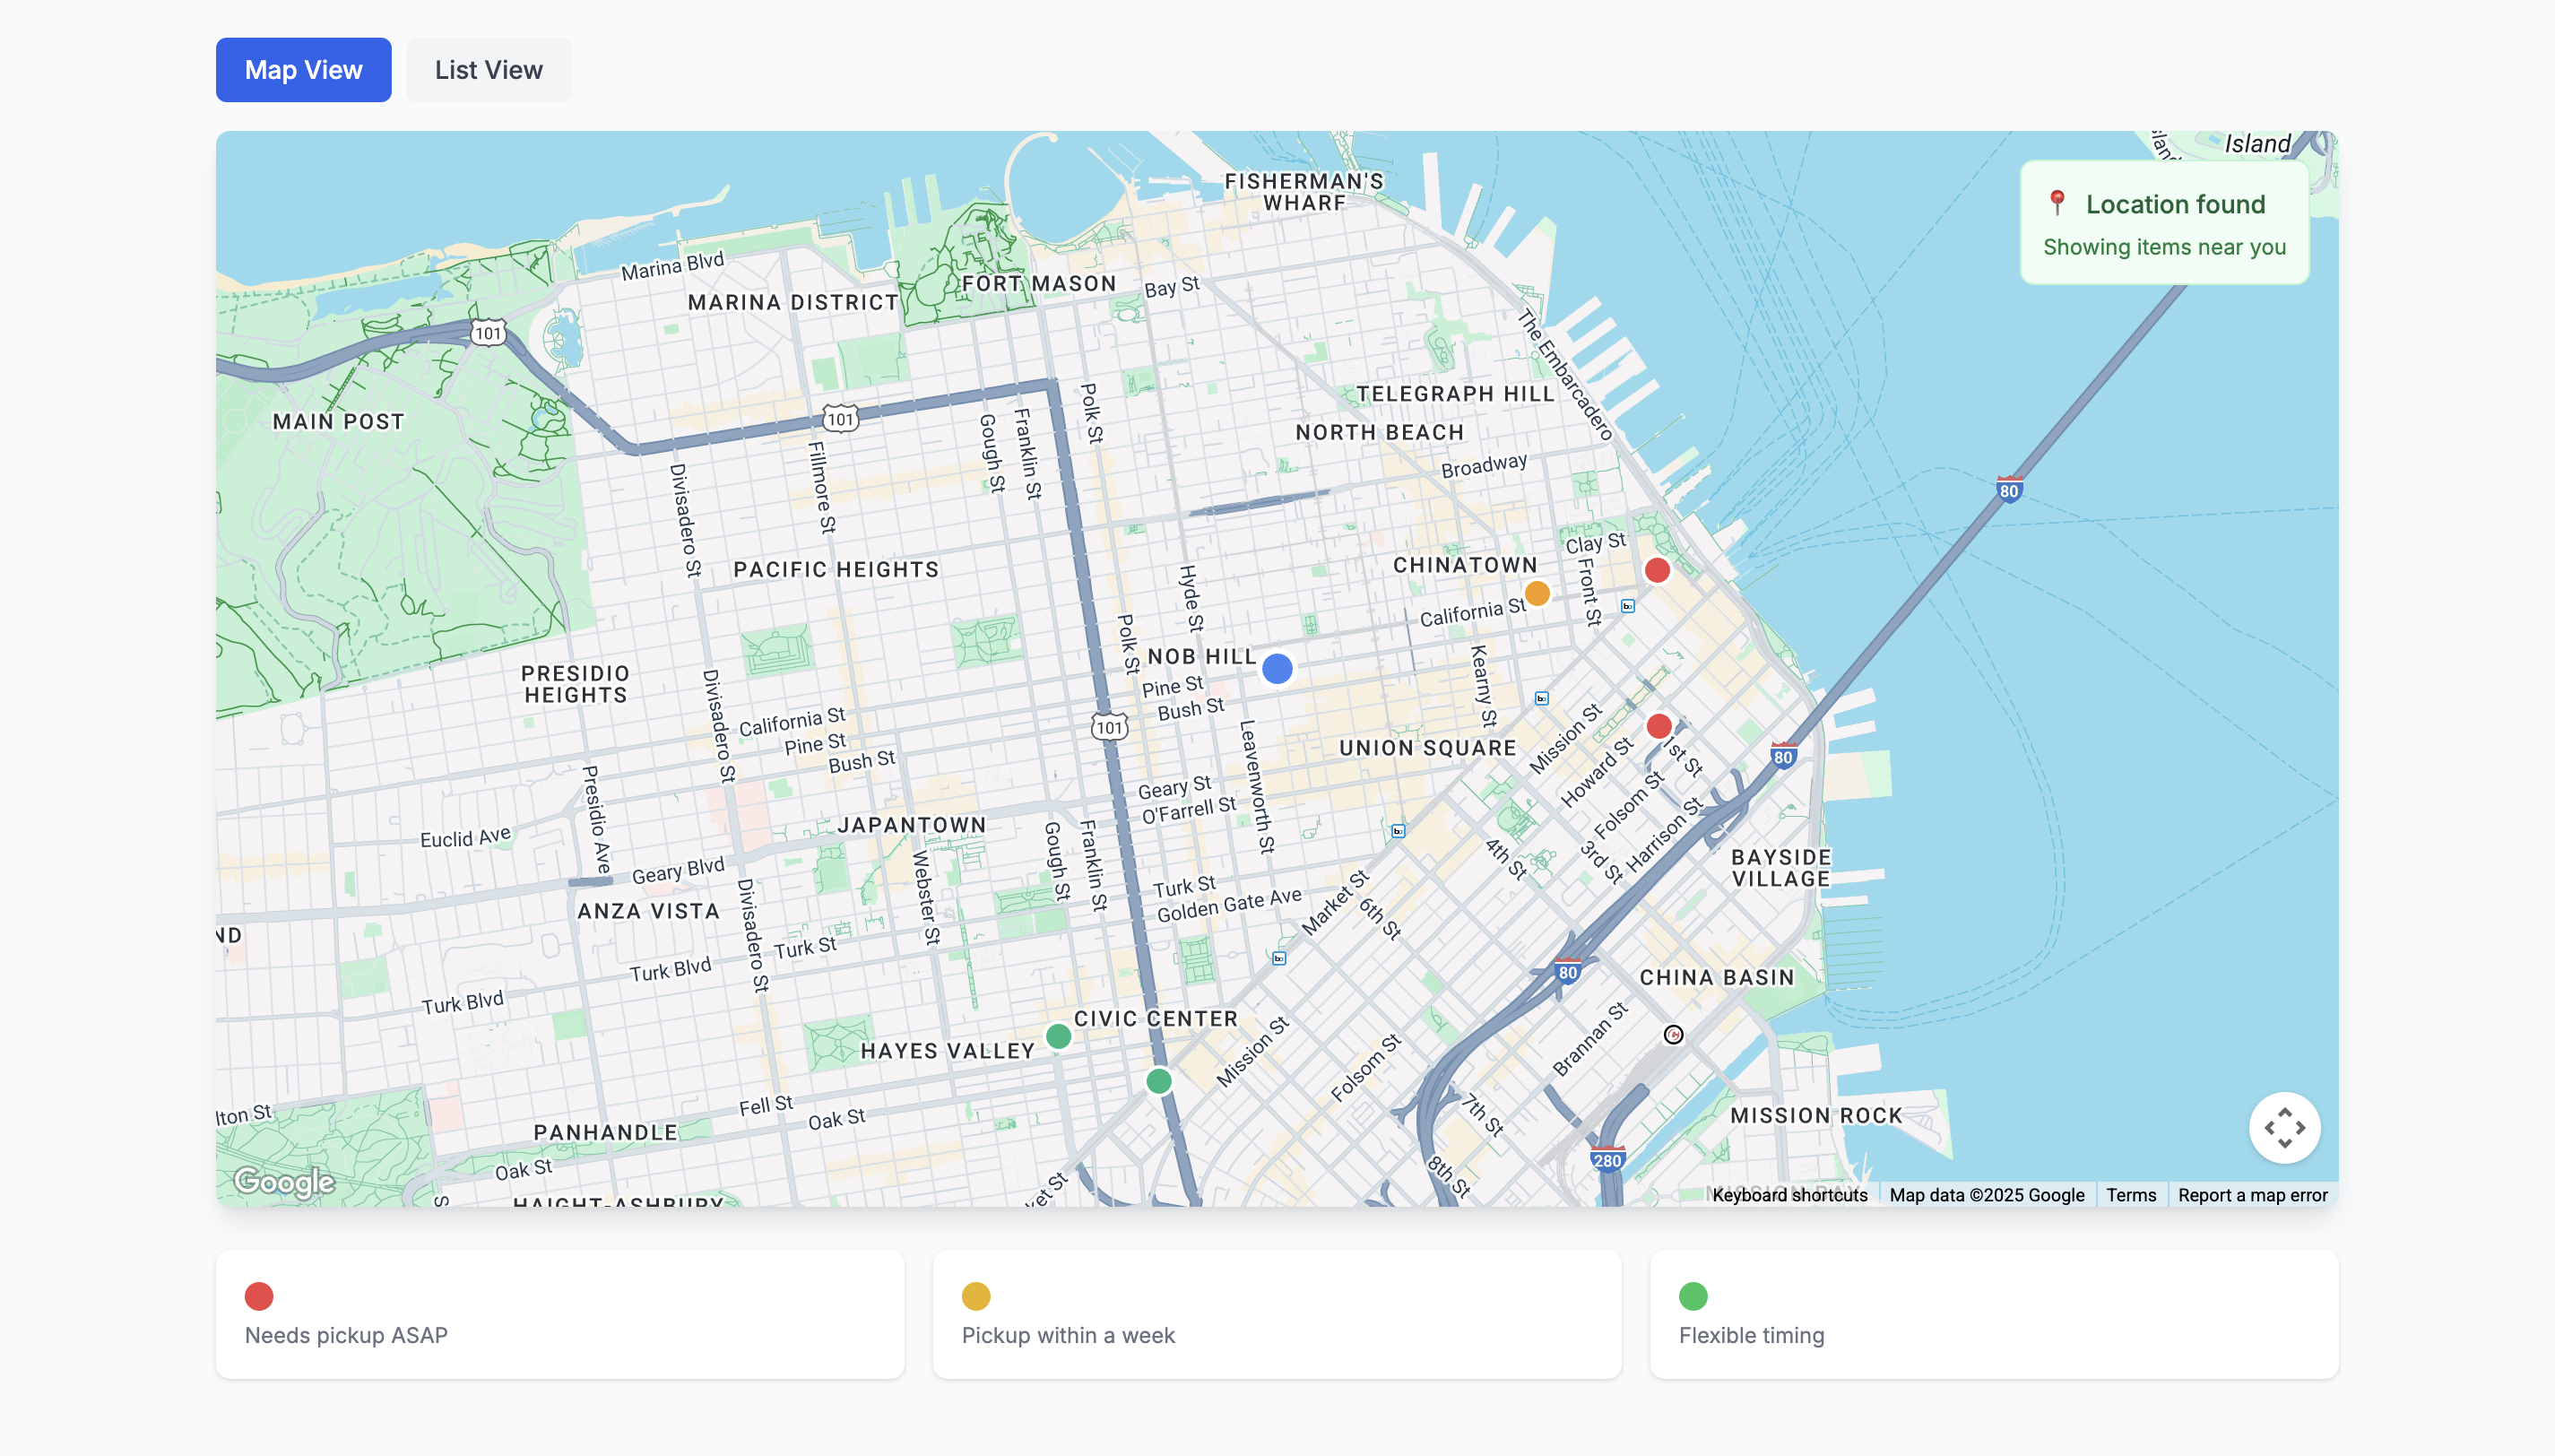Click the Report a map error link
2555x1456 pixels.
coord(2251,1195)
